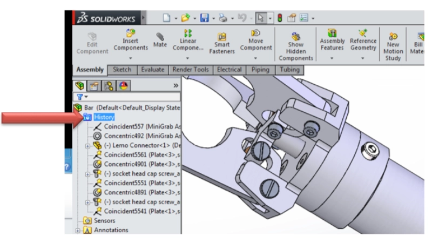Click the Insert Components tool icon
The width and height of the screenshot is (432, 243).
tap(130, 34)
